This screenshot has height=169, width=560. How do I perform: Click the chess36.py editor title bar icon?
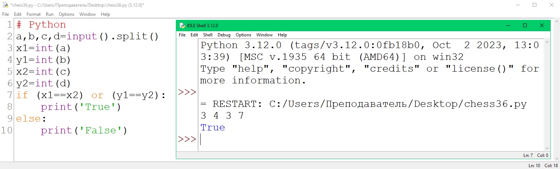5,5
